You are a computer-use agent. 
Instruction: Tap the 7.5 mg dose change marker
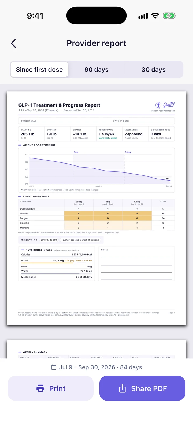point(128,152)
